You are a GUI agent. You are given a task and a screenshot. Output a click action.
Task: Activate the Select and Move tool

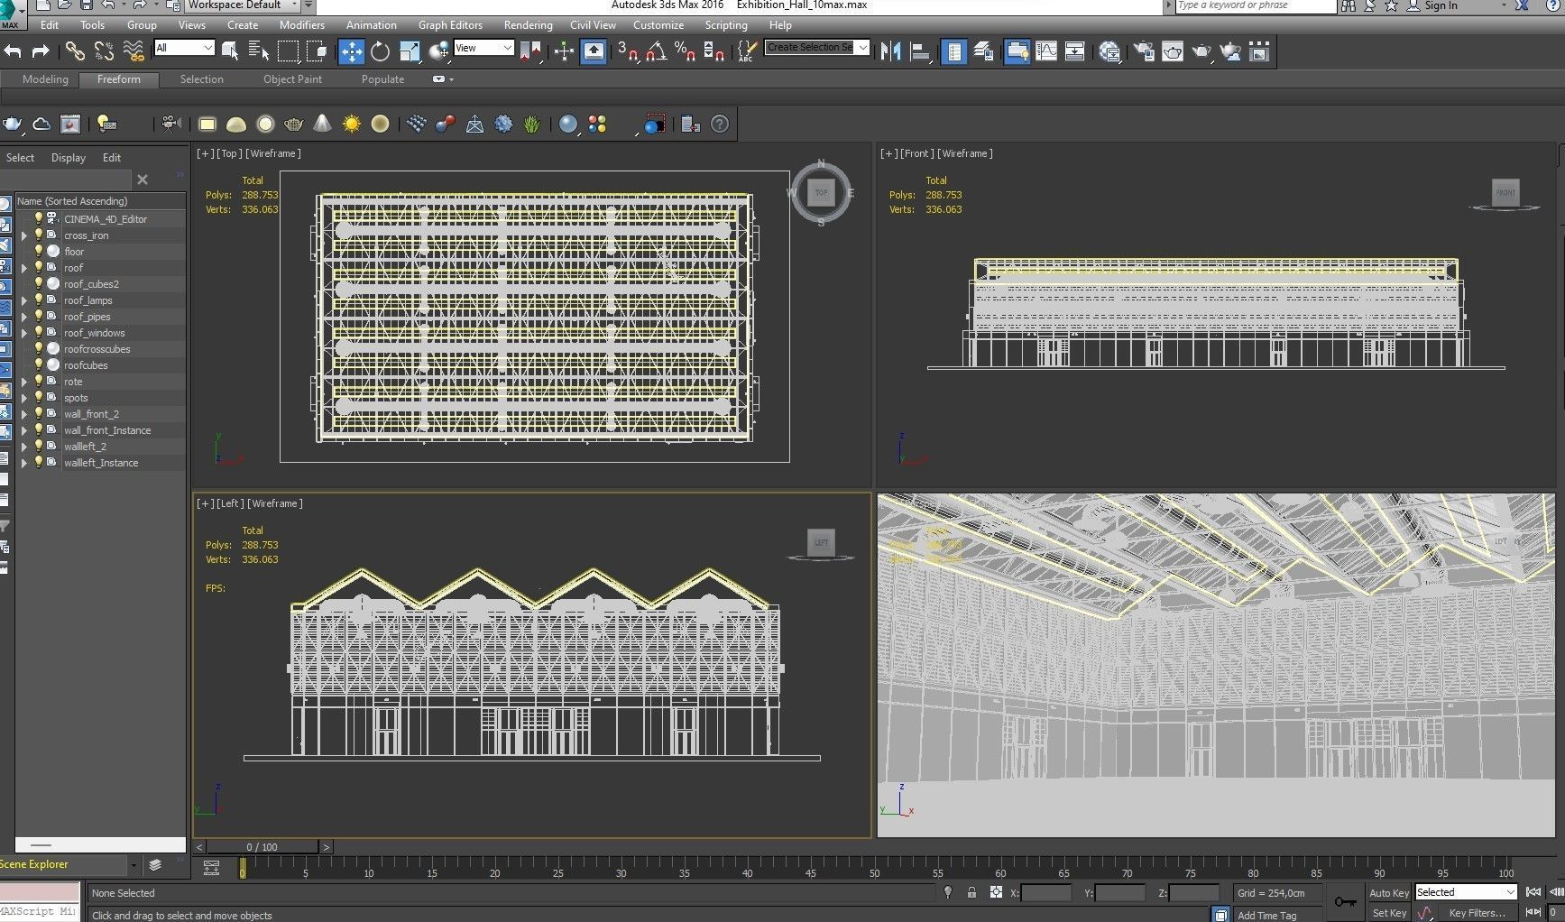coord(352,51)
